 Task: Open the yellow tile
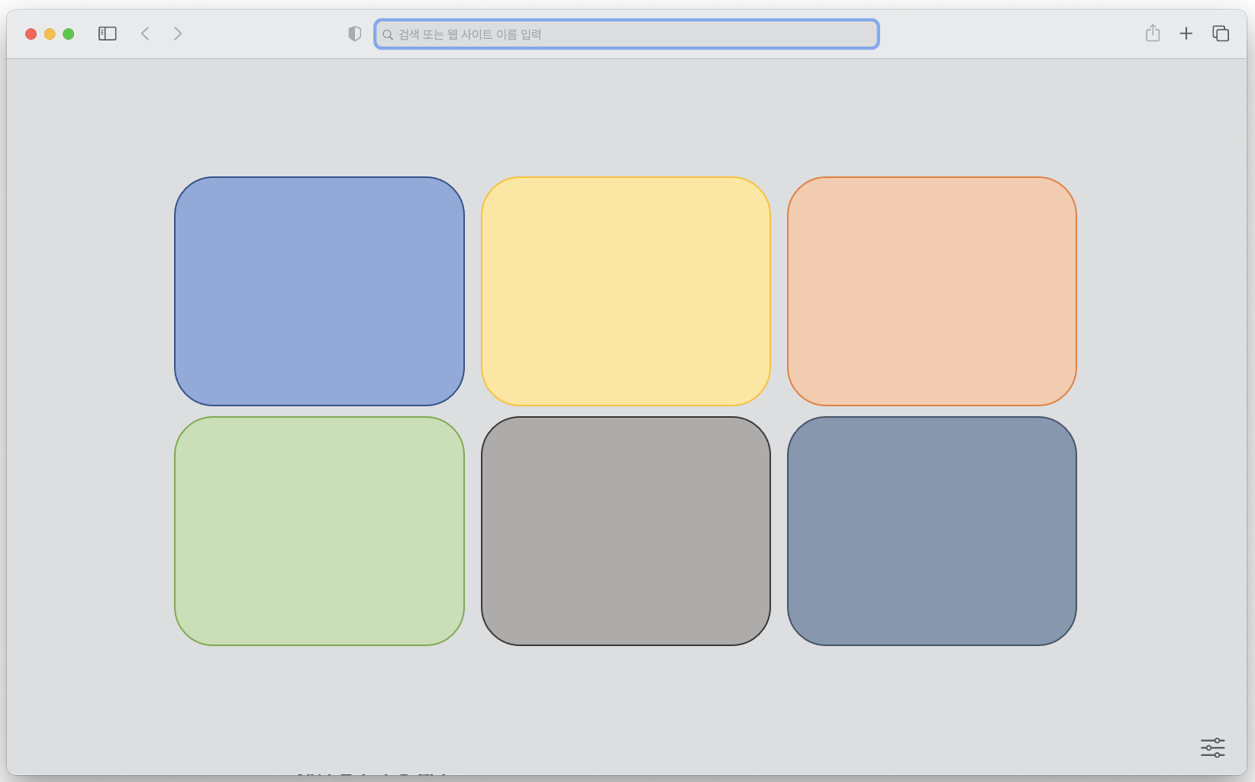[626, 291]
